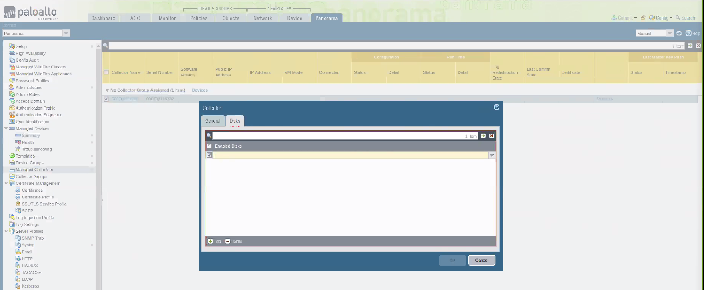
Task: Select Managed Collectors in the sidebar
Action: click(34, 170)
